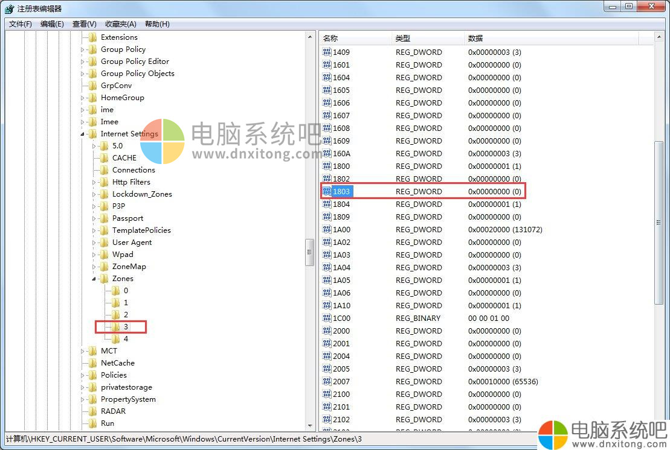670x450 pixels.
Task: Sort by the 数据 column header
Action: [551, 39]
